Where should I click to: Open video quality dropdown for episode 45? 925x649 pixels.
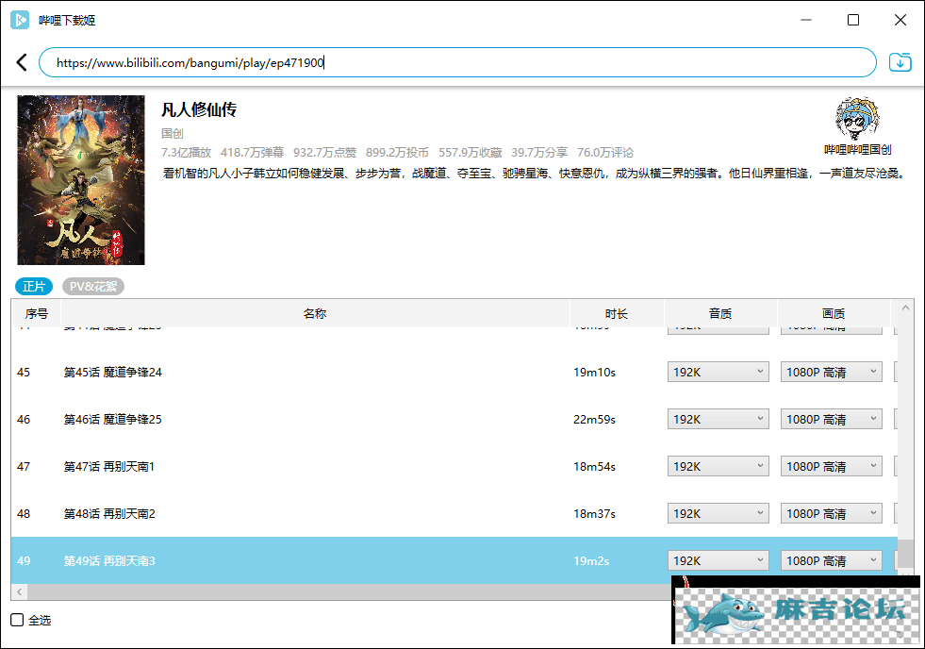point(832,372)
